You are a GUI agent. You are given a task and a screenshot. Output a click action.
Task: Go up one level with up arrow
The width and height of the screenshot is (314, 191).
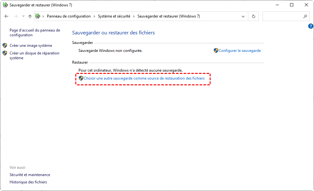(x=30, y=16)
